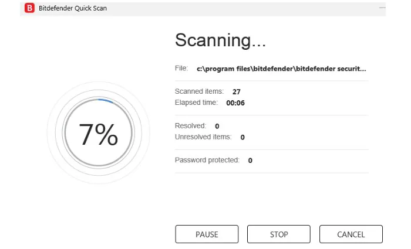Stop the quick scan
The width and height of the screenshot is (411, 249).
click(279, 234)
